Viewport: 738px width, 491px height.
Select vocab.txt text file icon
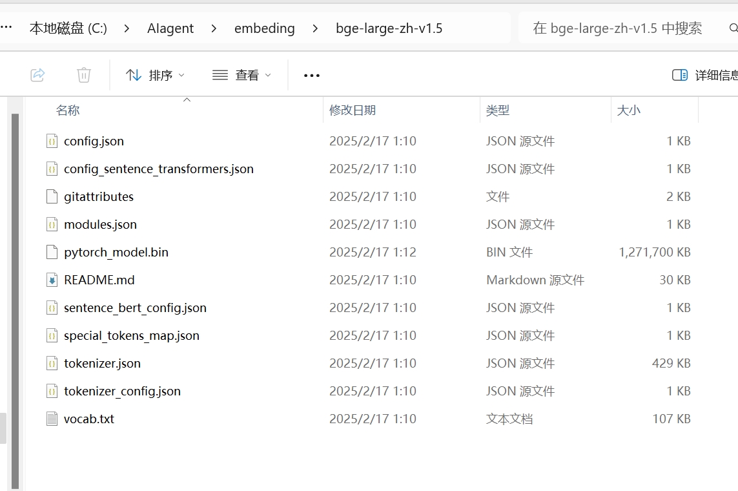coord(52,419)
